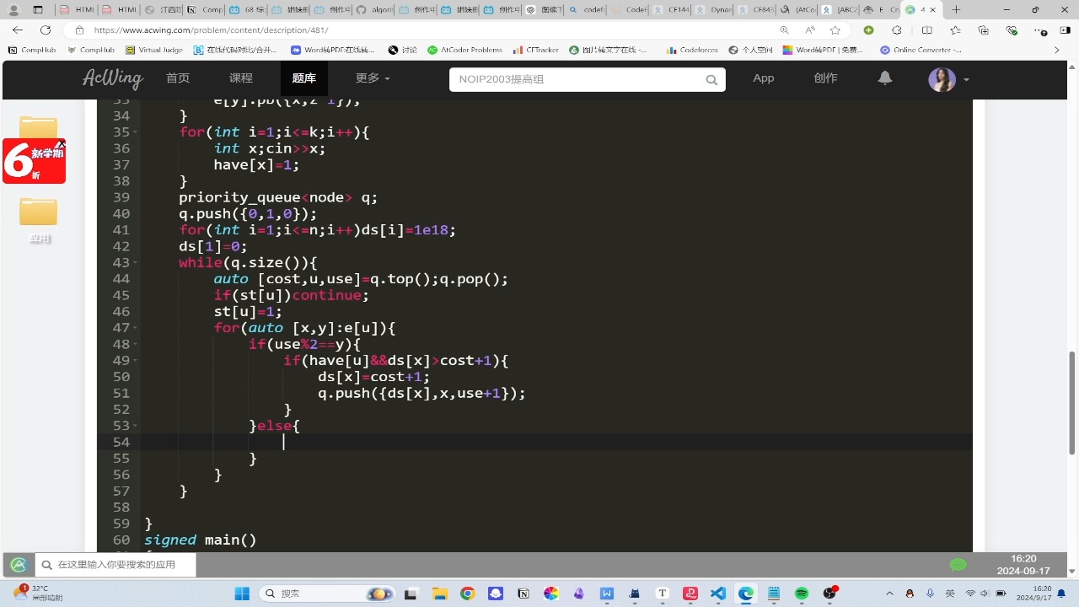Viewport: 1079px width, 607px height.
Task: Click the Windows taskbar 搜索 box
Action: coord(328,594)
